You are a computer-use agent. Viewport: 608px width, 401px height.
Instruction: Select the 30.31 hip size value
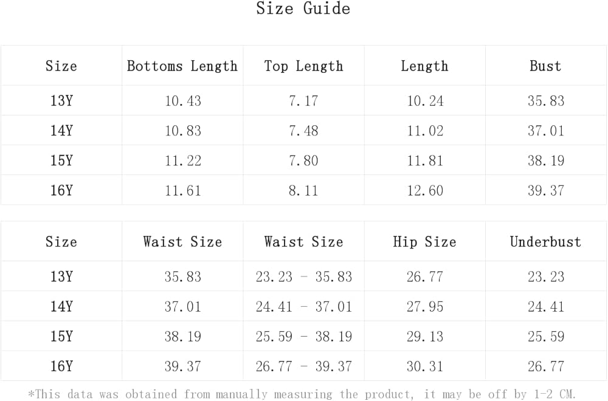point(424,366)
